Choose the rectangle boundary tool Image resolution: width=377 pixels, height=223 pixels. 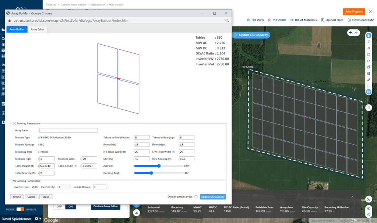[x=369, y=54]
